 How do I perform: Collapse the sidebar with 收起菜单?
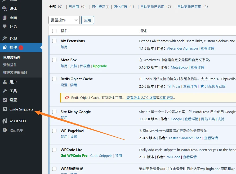coord(16,130)
